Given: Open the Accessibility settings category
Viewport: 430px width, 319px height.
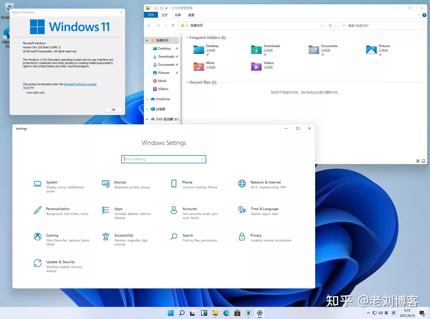Looking at the screenshot, I should (x=125, y=239).
